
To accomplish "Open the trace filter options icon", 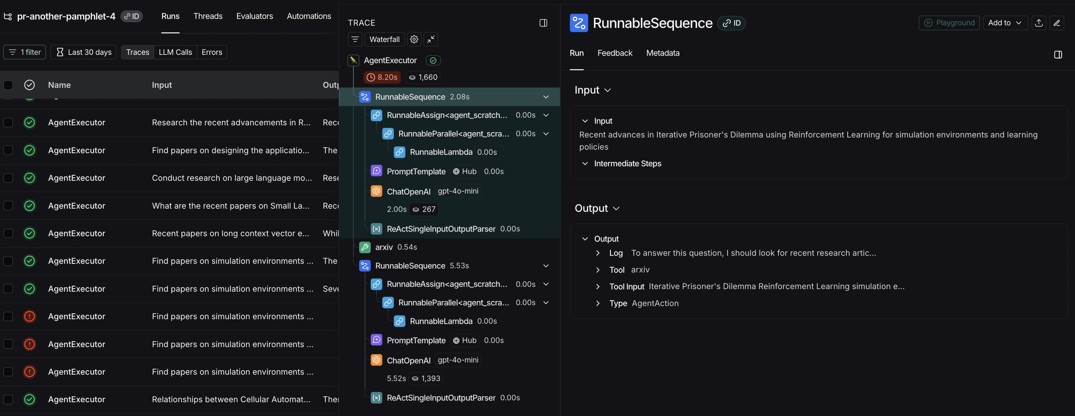I will [x=355, y=39].
